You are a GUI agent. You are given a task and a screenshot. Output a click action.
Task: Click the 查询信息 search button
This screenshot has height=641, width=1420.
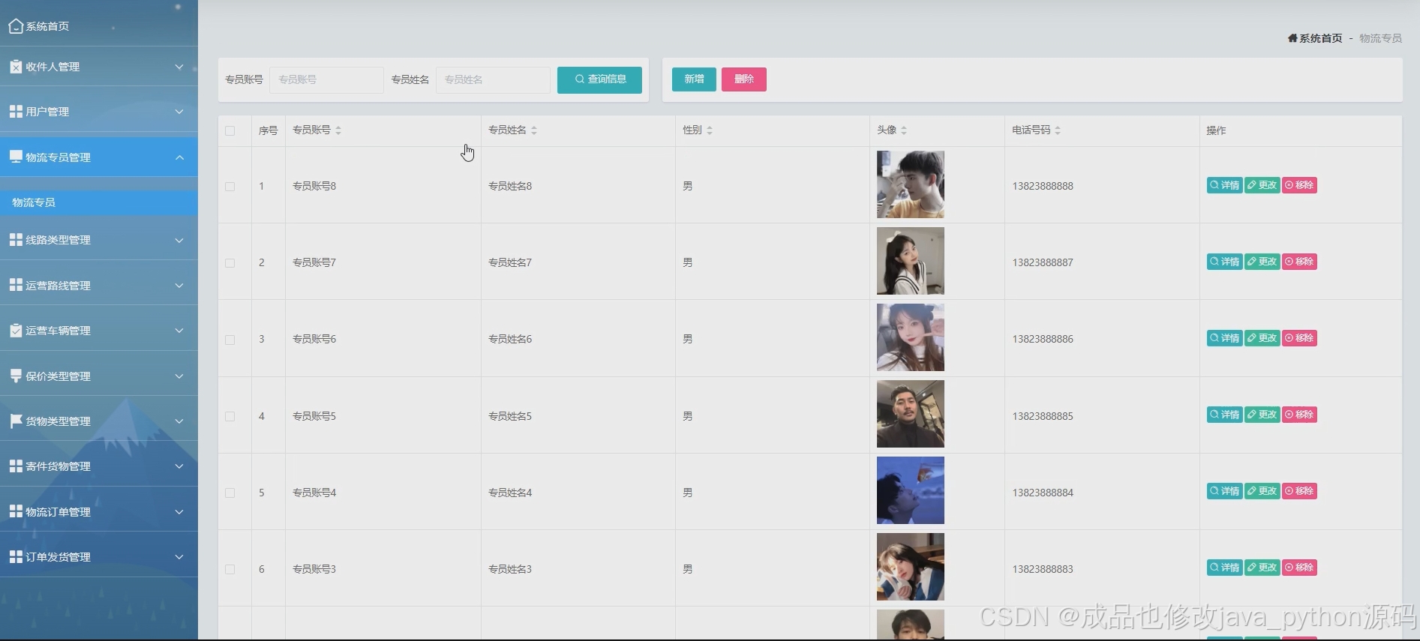(x=599, y=79)
